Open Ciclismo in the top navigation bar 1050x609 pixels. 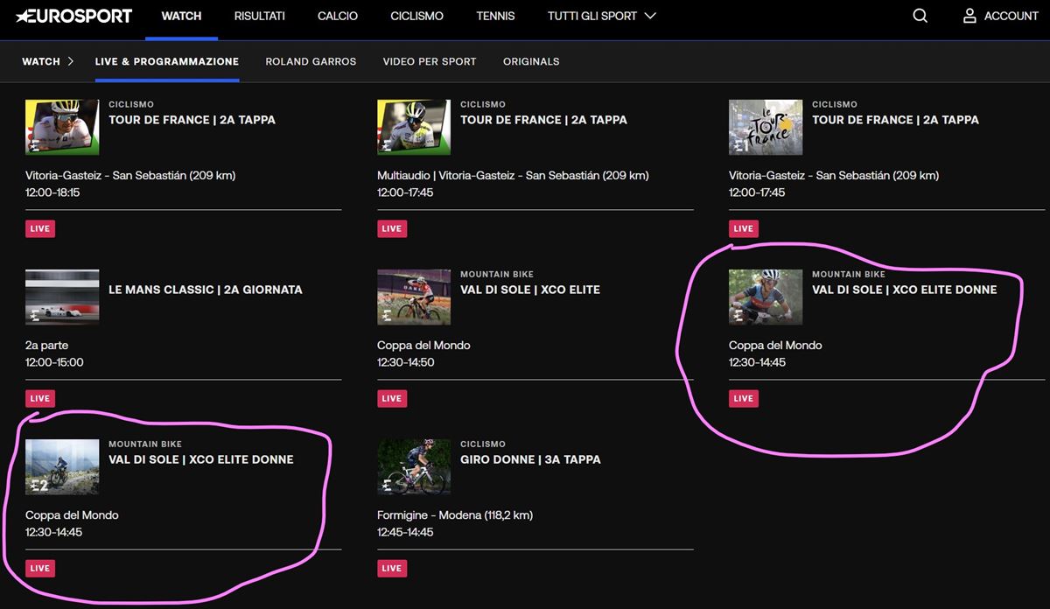coord(416,16)
